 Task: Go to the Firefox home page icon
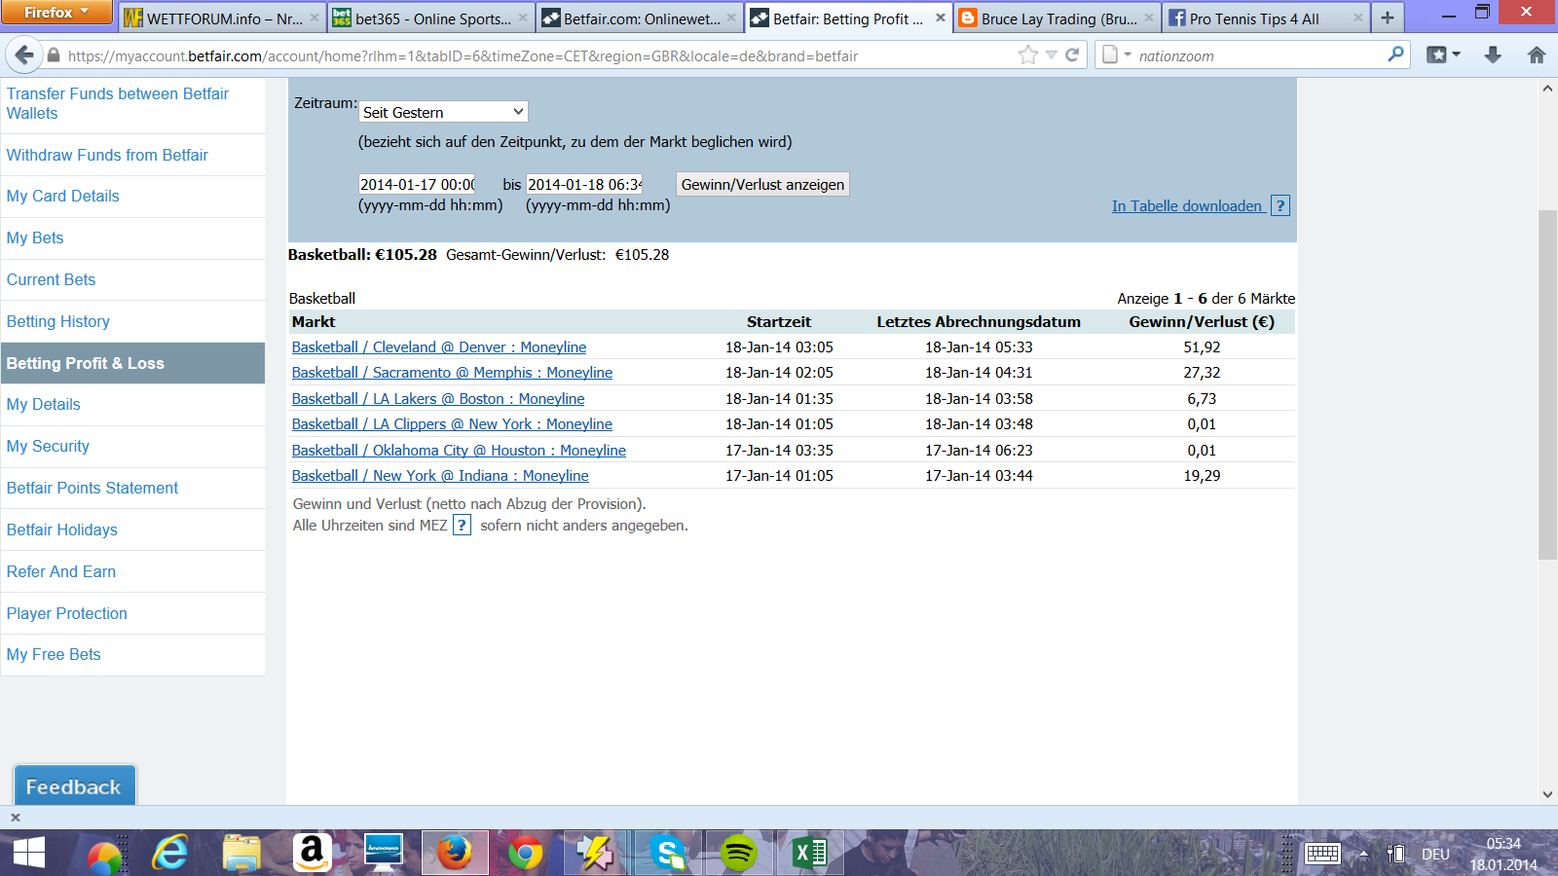coord(1537,55)
